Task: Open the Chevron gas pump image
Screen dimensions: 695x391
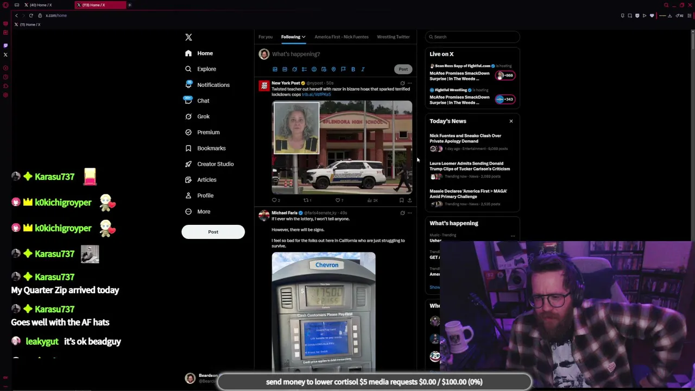Action: click(x=324, y=312)
